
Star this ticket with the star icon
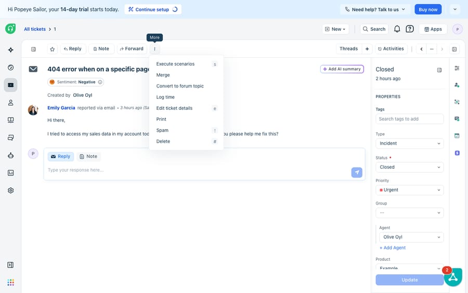click(x=52, y=49)
